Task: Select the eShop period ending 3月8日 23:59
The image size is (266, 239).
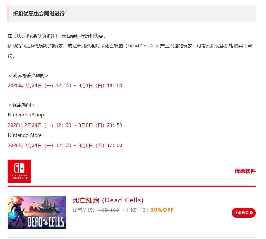Action: 65,125
